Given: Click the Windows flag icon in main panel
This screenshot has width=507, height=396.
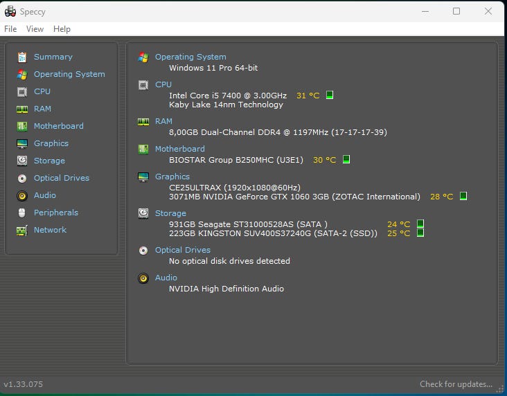Looking at the screenshot, I should click(x=143, y=57).
